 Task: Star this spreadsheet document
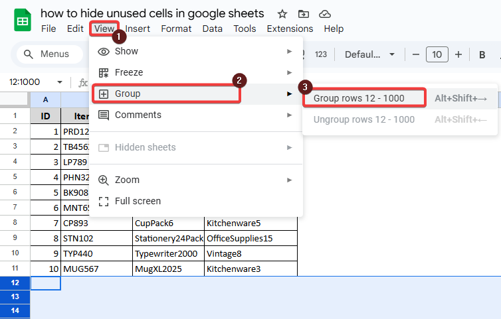[x=282, y=14]
